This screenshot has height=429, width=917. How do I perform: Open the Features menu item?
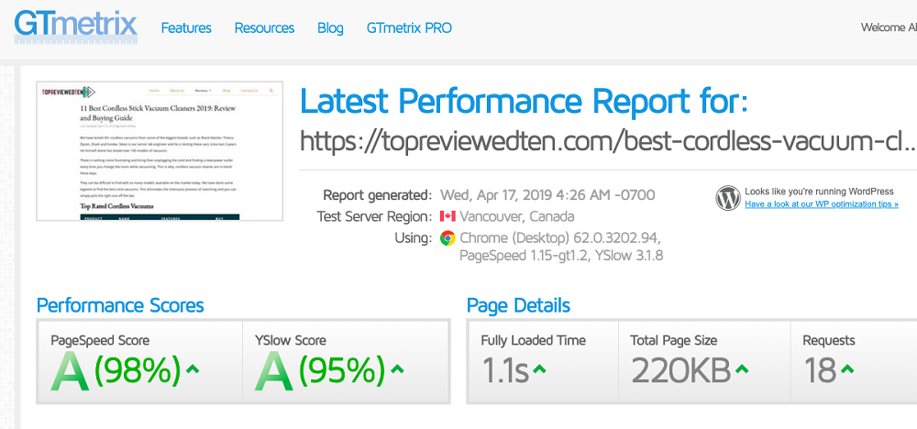pyautogui.click(x=186, y=27)
